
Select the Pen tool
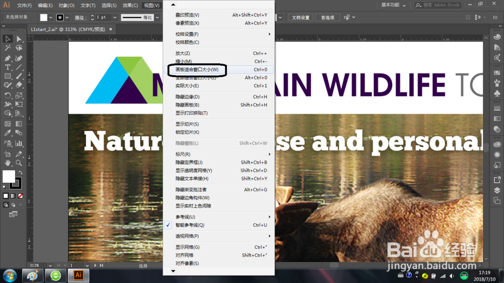tap(8, 58)
